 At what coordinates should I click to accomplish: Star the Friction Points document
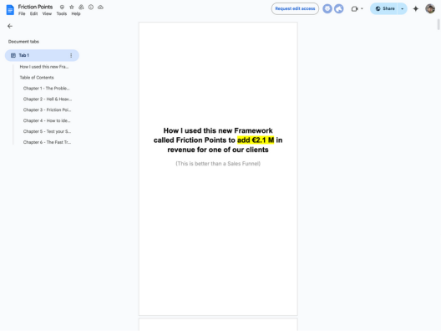coord(72,8)
